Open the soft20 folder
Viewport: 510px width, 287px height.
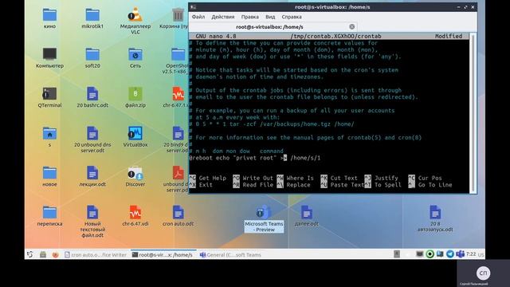tap(92, 54)
